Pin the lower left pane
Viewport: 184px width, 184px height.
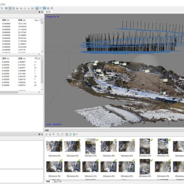point(40,134)
